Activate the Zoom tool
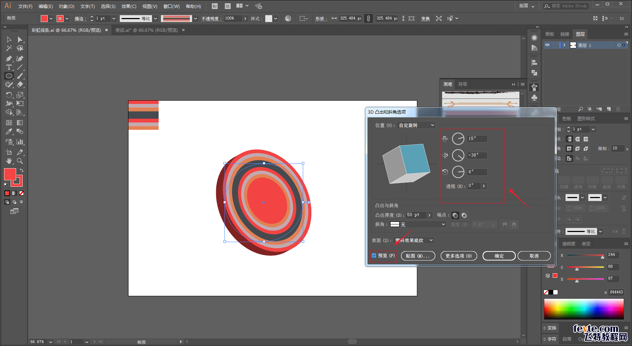Viewport: 632px width, 346px height. pos(20,161)
